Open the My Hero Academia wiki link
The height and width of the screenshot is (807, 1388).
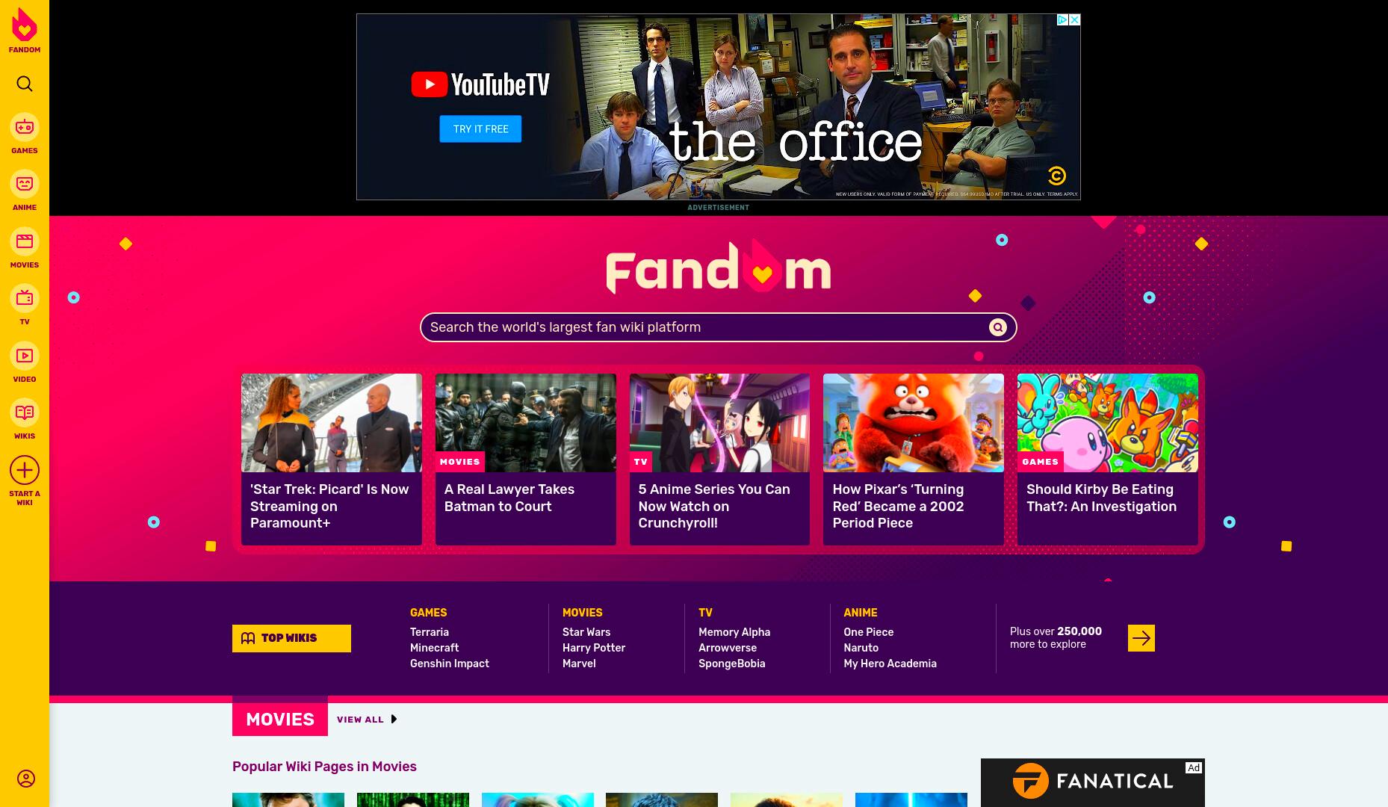coord(890,664)
